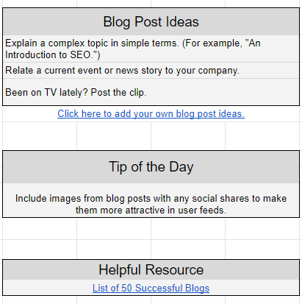Select leftmost empty cell directly above Tip of the Day

coord(40,135)
